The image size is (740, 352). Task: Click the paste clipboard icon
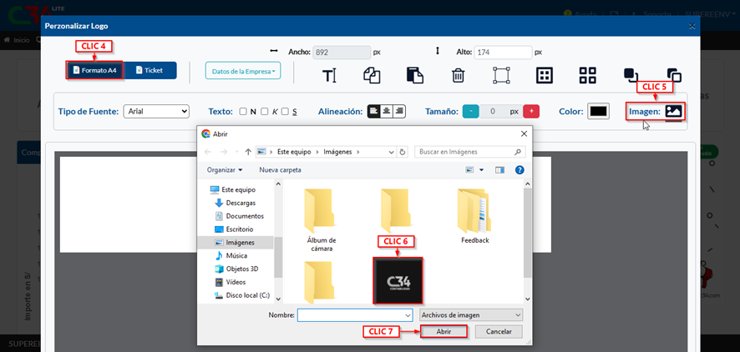point(415,76)
